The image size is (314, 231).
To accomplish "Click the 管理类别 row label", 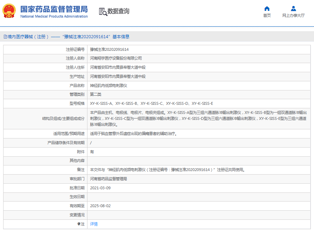I will (x=77, y=94).
